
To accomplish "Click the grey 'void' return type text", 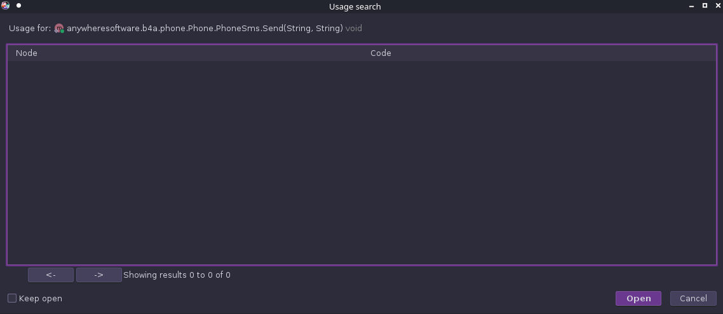I will (x=354, y=29).
